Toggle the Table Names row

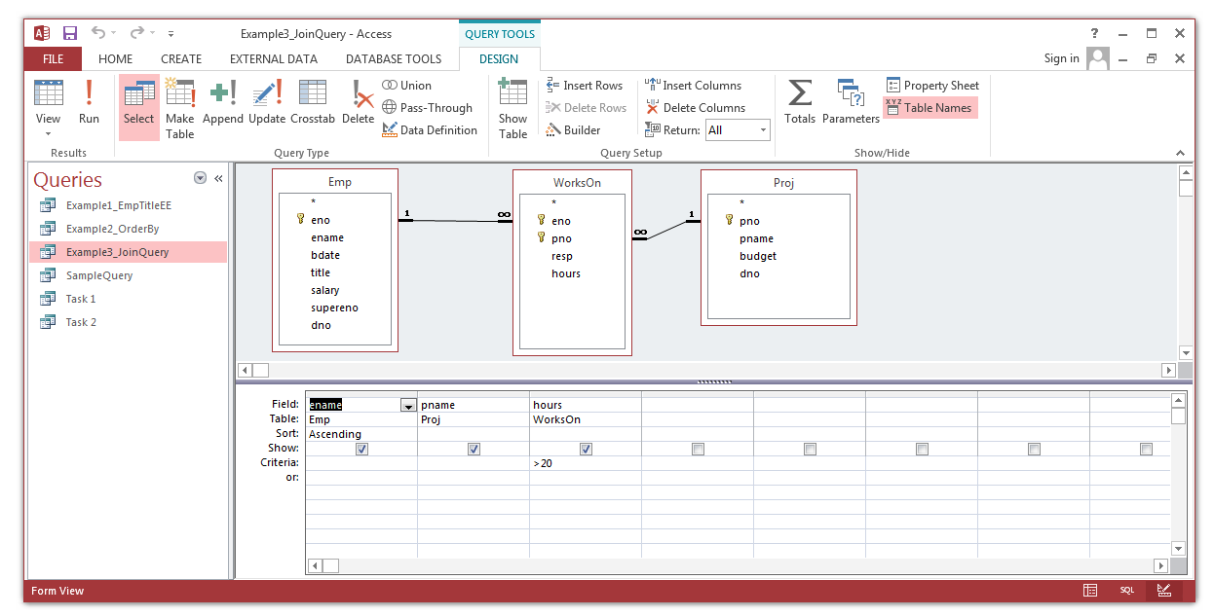point(929,108)
